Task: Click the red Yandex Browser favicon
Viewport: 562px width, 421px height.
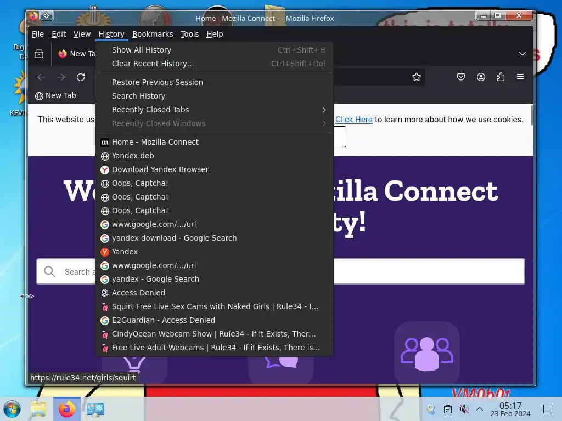Action: click(x=105, y=170)
